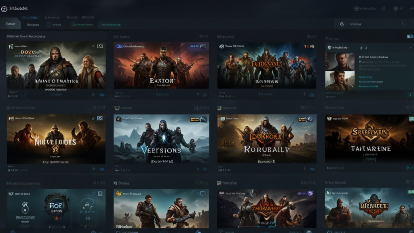The height and width of the screenshot is (233, 414).
Task: Click the blue icon below the EAITOR card
Action: pos(205,95)
